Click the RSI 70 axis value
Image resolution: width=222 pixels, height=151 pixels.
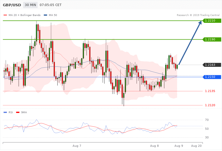click(x=207, y=120)
